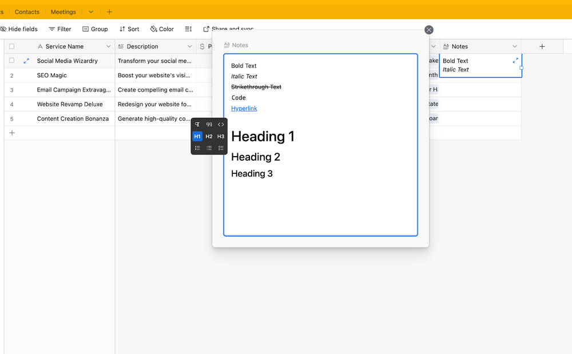Add a new record with the plus row
The image size is (572, 354).
tap(12, 132)
